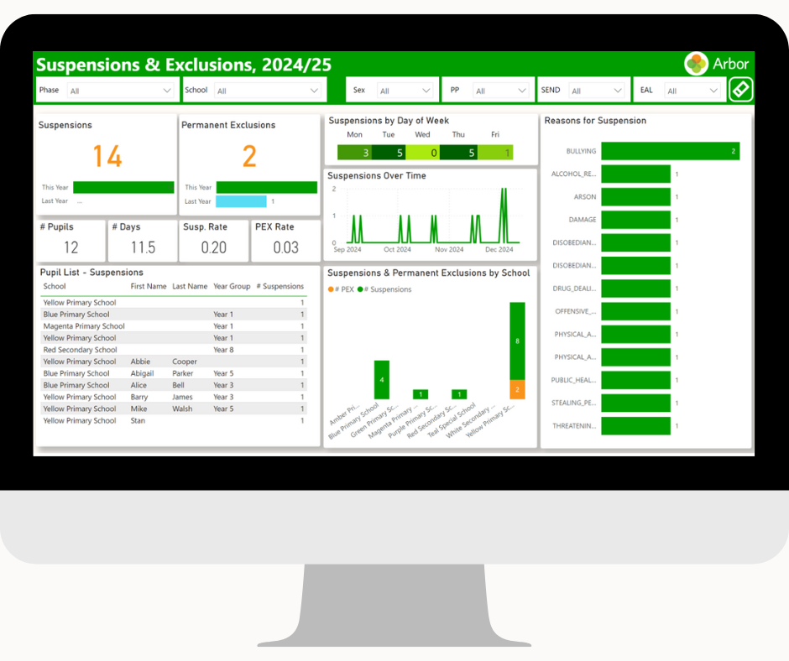Toggle the # PEX legend item
Image resolution: width=789 pixels, height=661 pixels.
coord(341,289)
